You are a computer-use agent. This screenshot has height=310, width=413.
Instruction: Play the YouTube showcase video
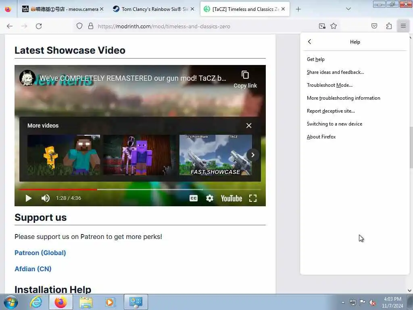(x=29, y=198)
